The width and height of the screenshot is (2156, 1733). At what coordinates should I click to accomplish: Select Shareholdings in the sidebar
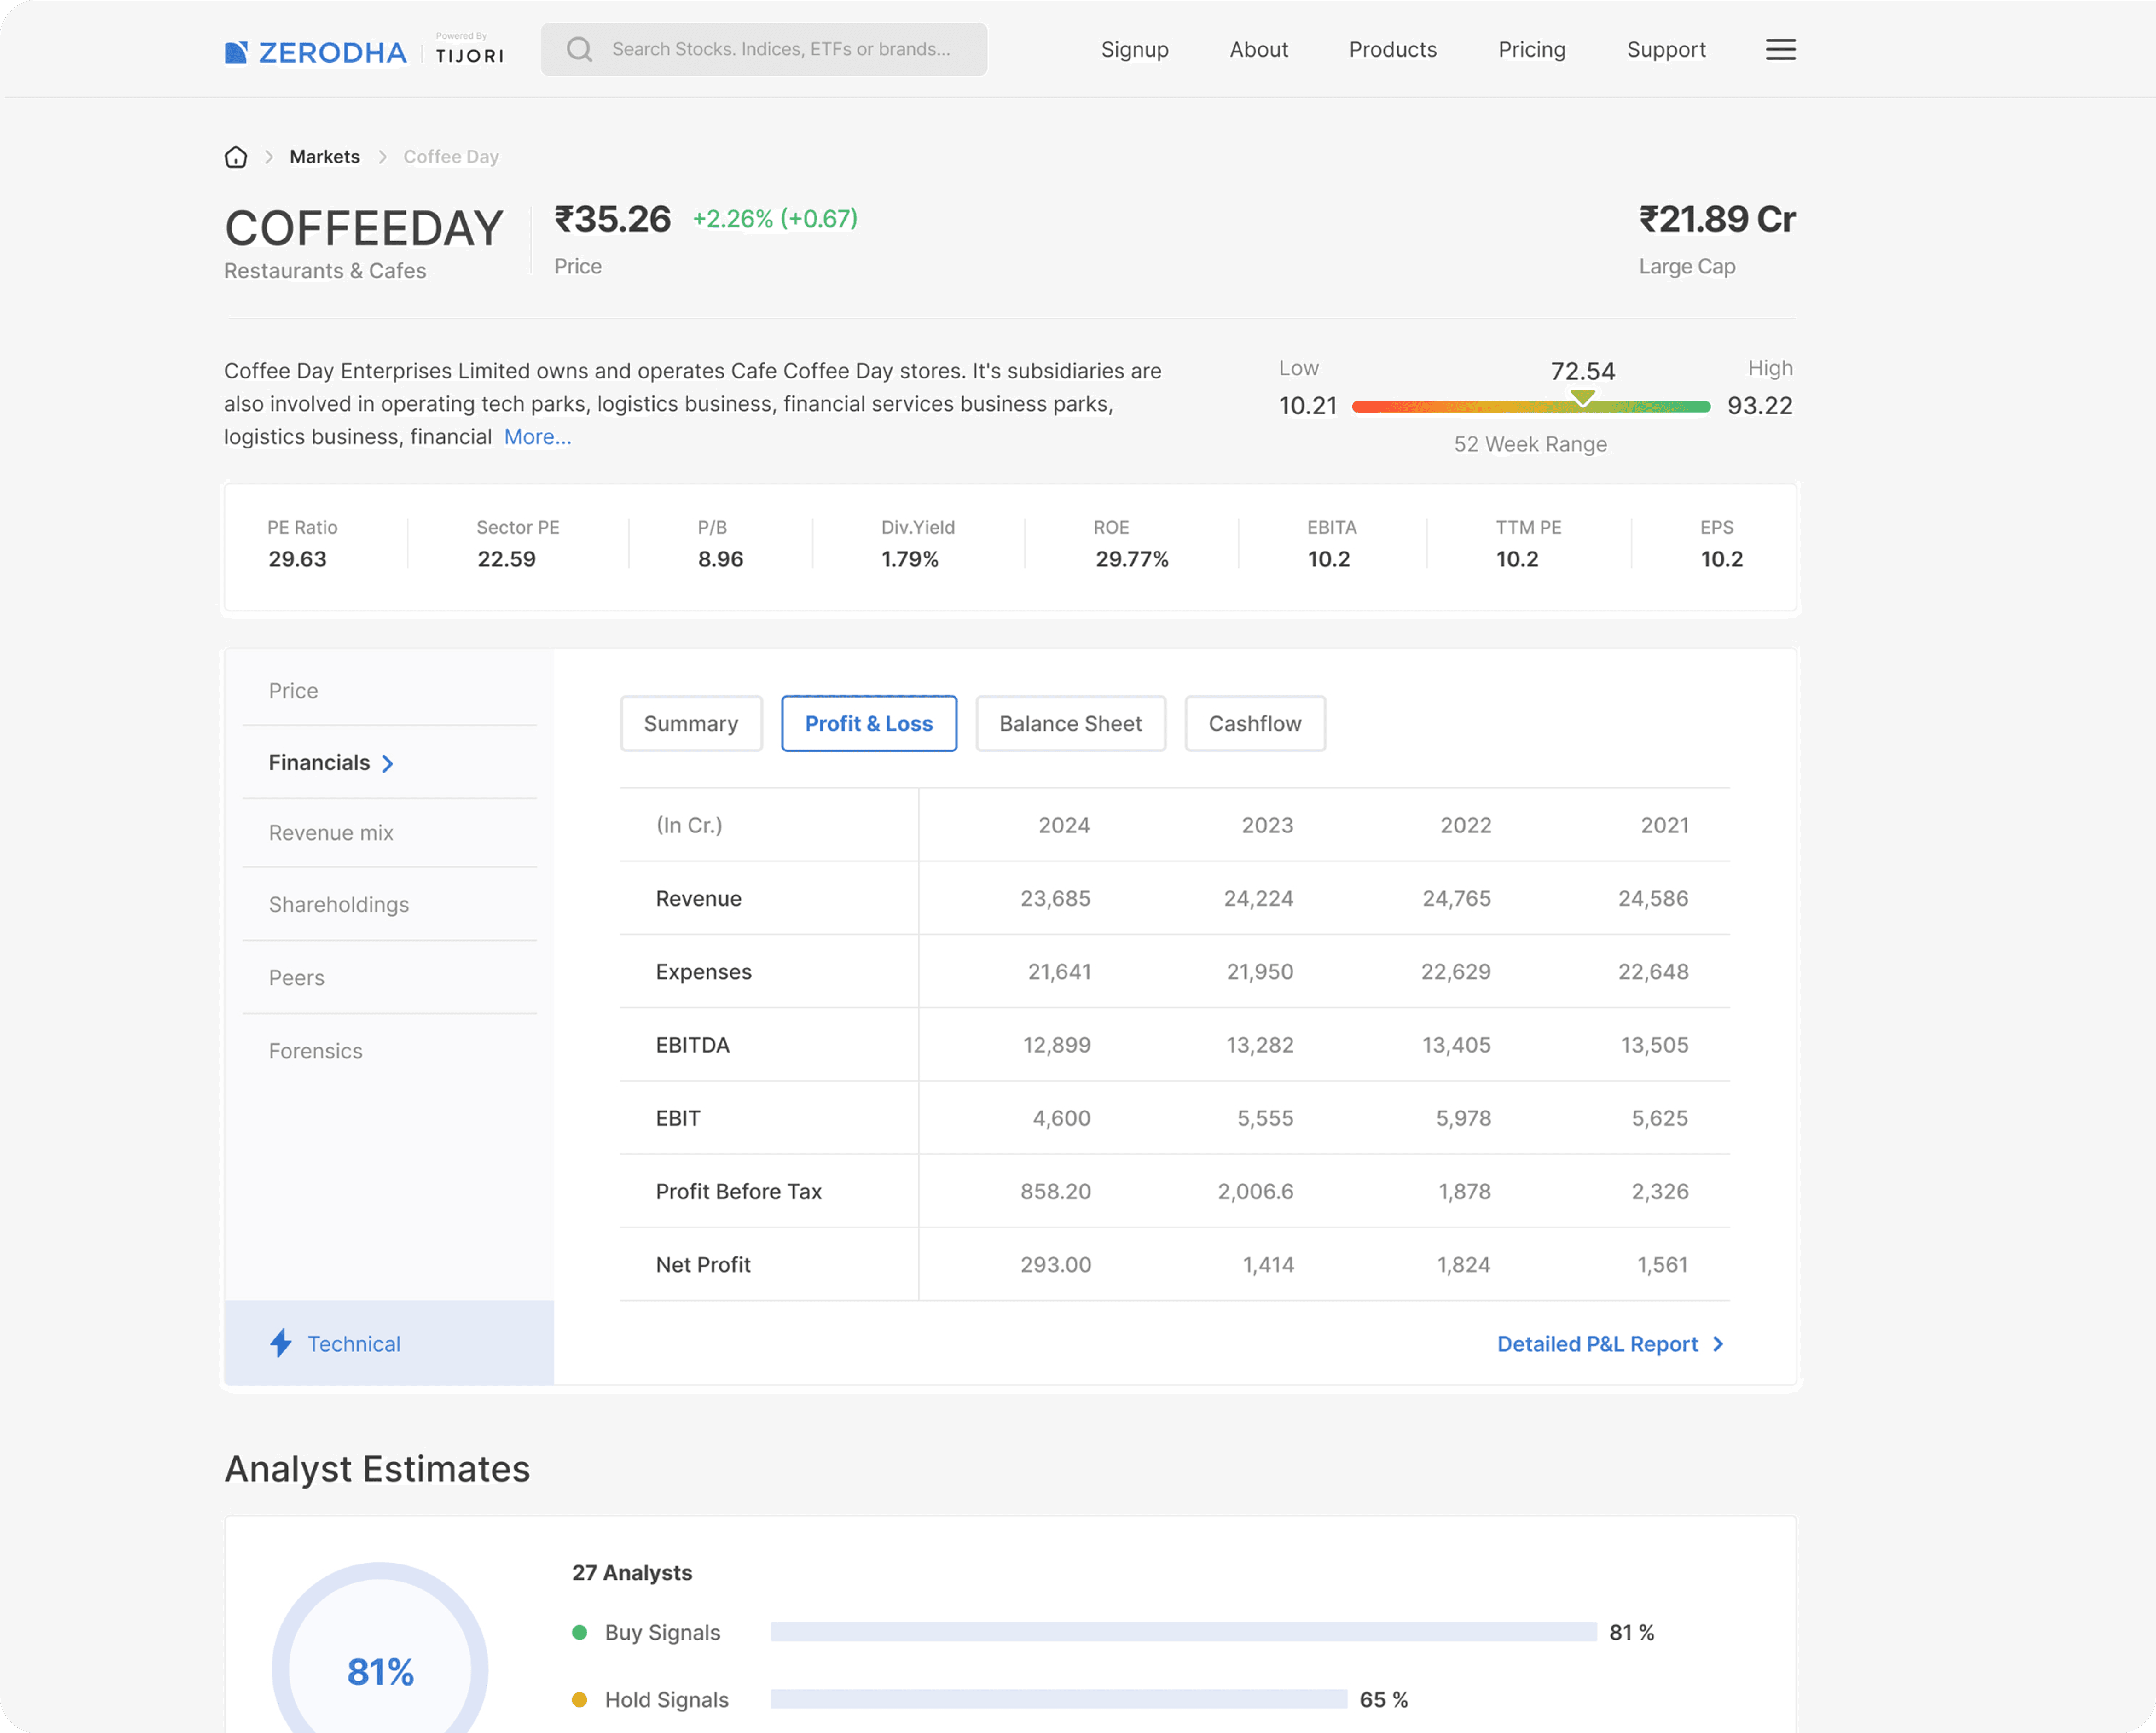(x=338, y=904)
